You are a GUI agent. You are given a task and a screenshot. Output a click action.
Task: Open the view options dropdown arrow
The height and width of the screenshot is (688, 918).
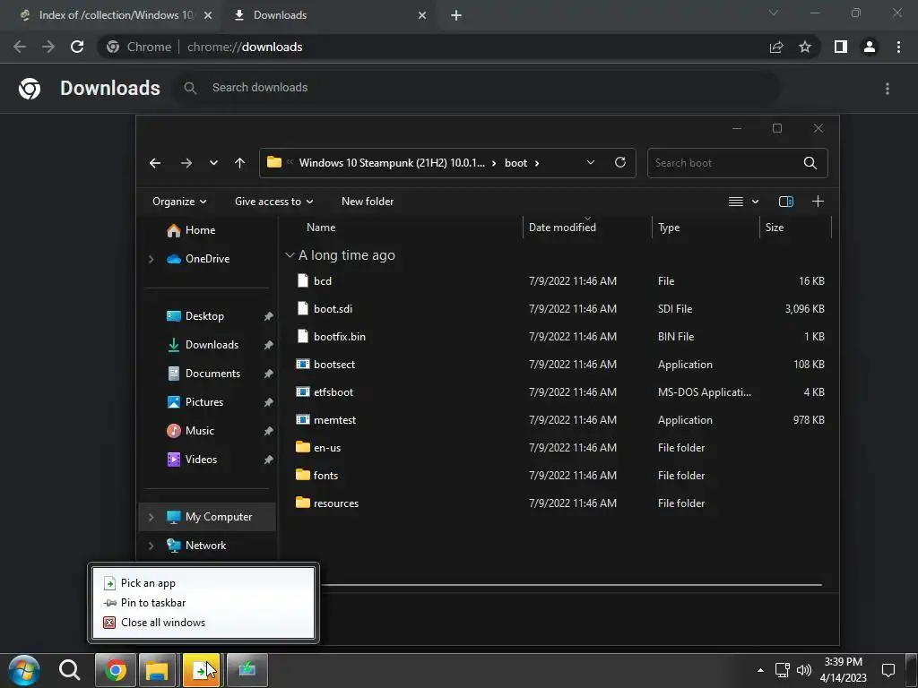point(755,202)
